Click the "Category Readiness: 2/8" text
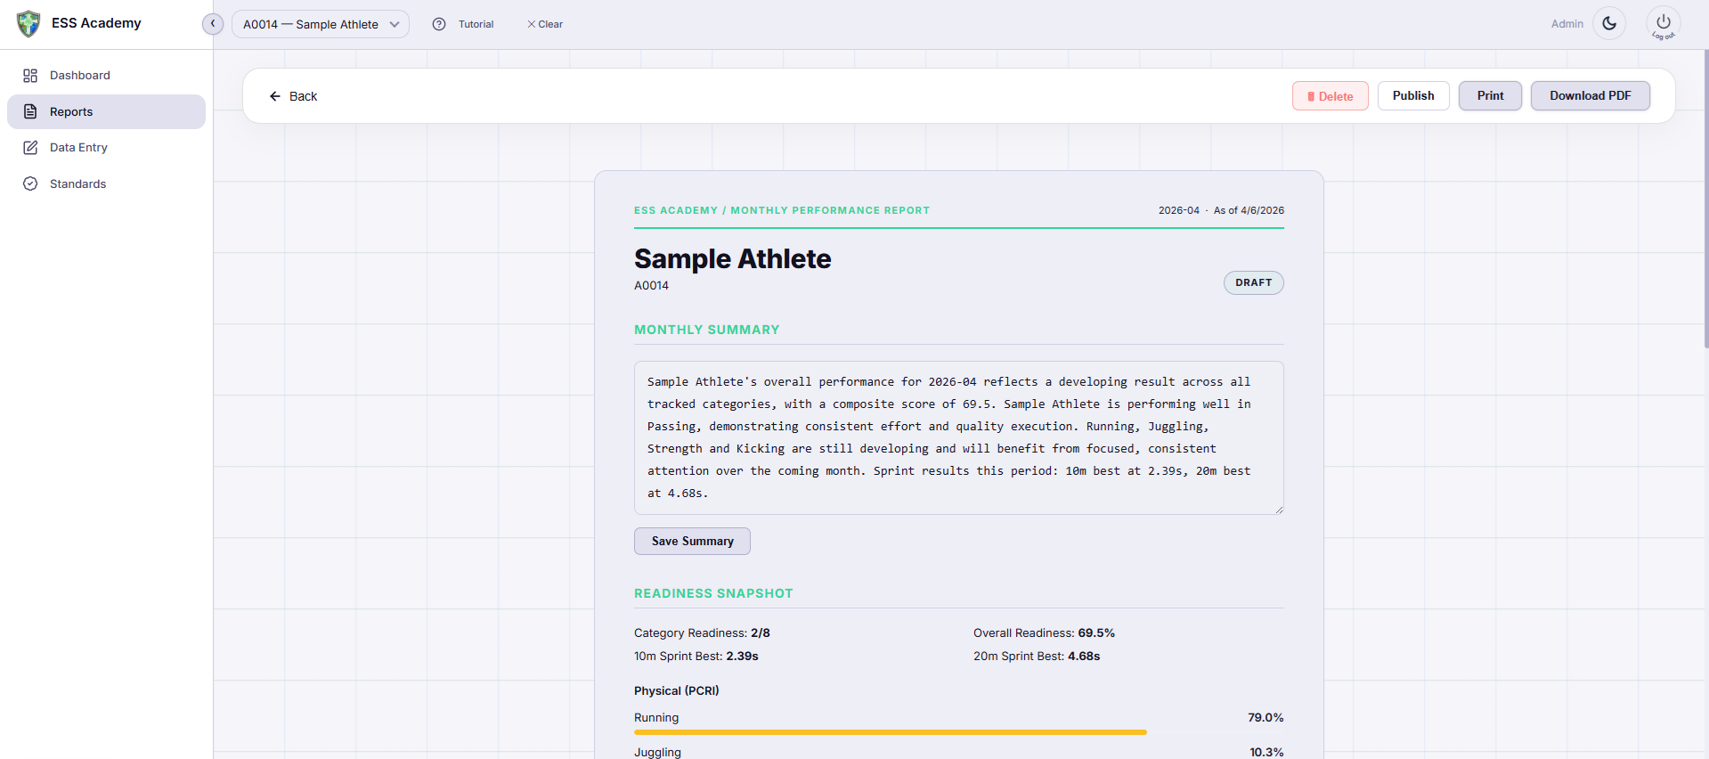Image resolution: width=1709 pixels, height=759 pixels. click(702, 633)
